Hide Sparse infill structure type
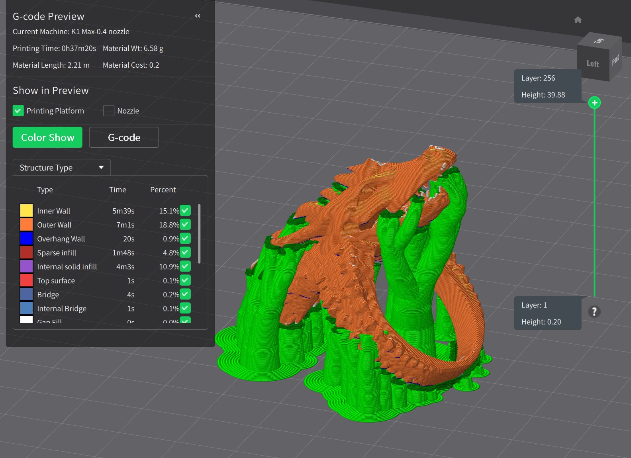 click(185, 252)
